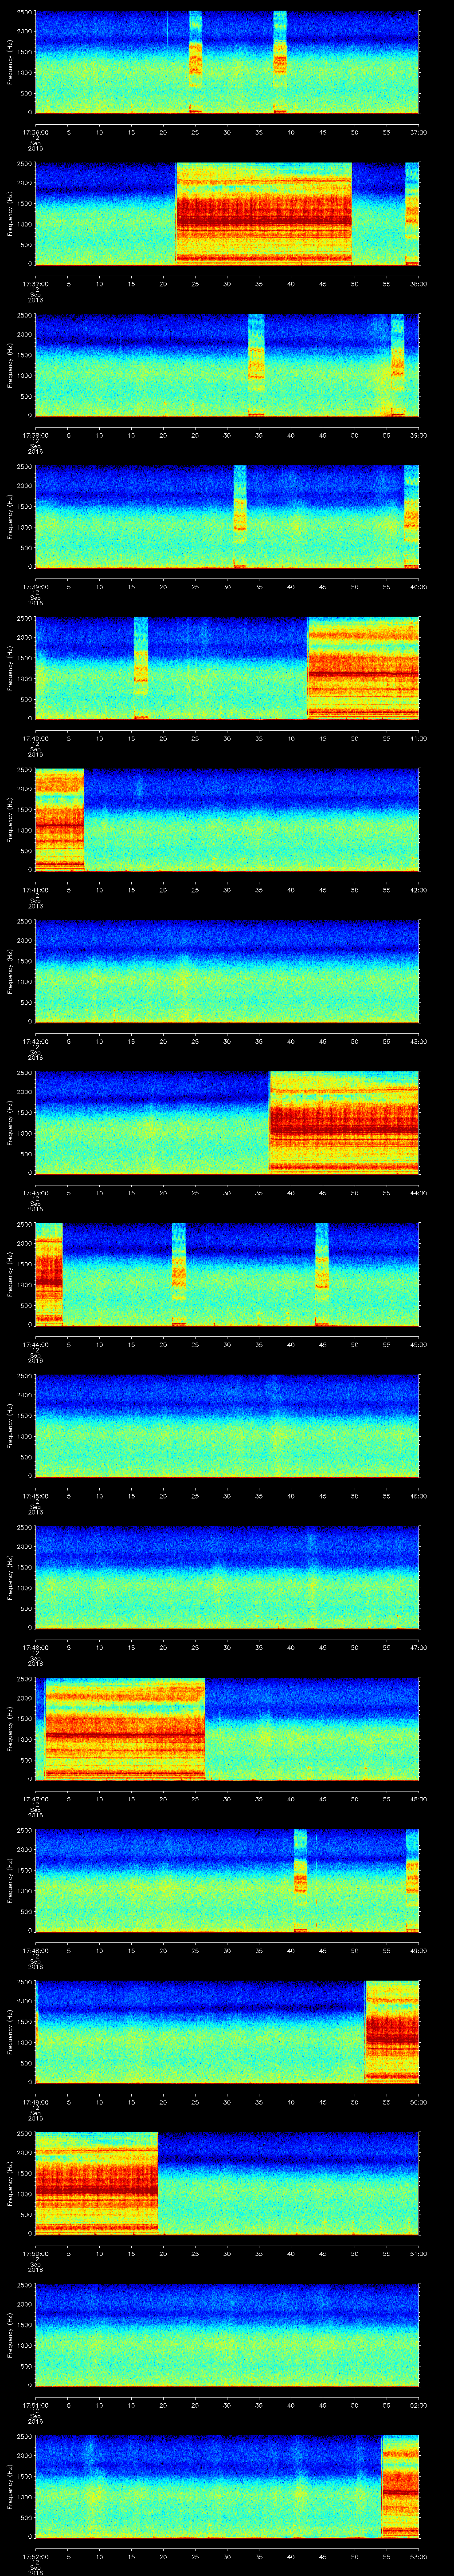Viewport: 454px width, 2576px height.
Task: Click the 17:52:00 timestamp label
Action: [x=35, y=2556]
